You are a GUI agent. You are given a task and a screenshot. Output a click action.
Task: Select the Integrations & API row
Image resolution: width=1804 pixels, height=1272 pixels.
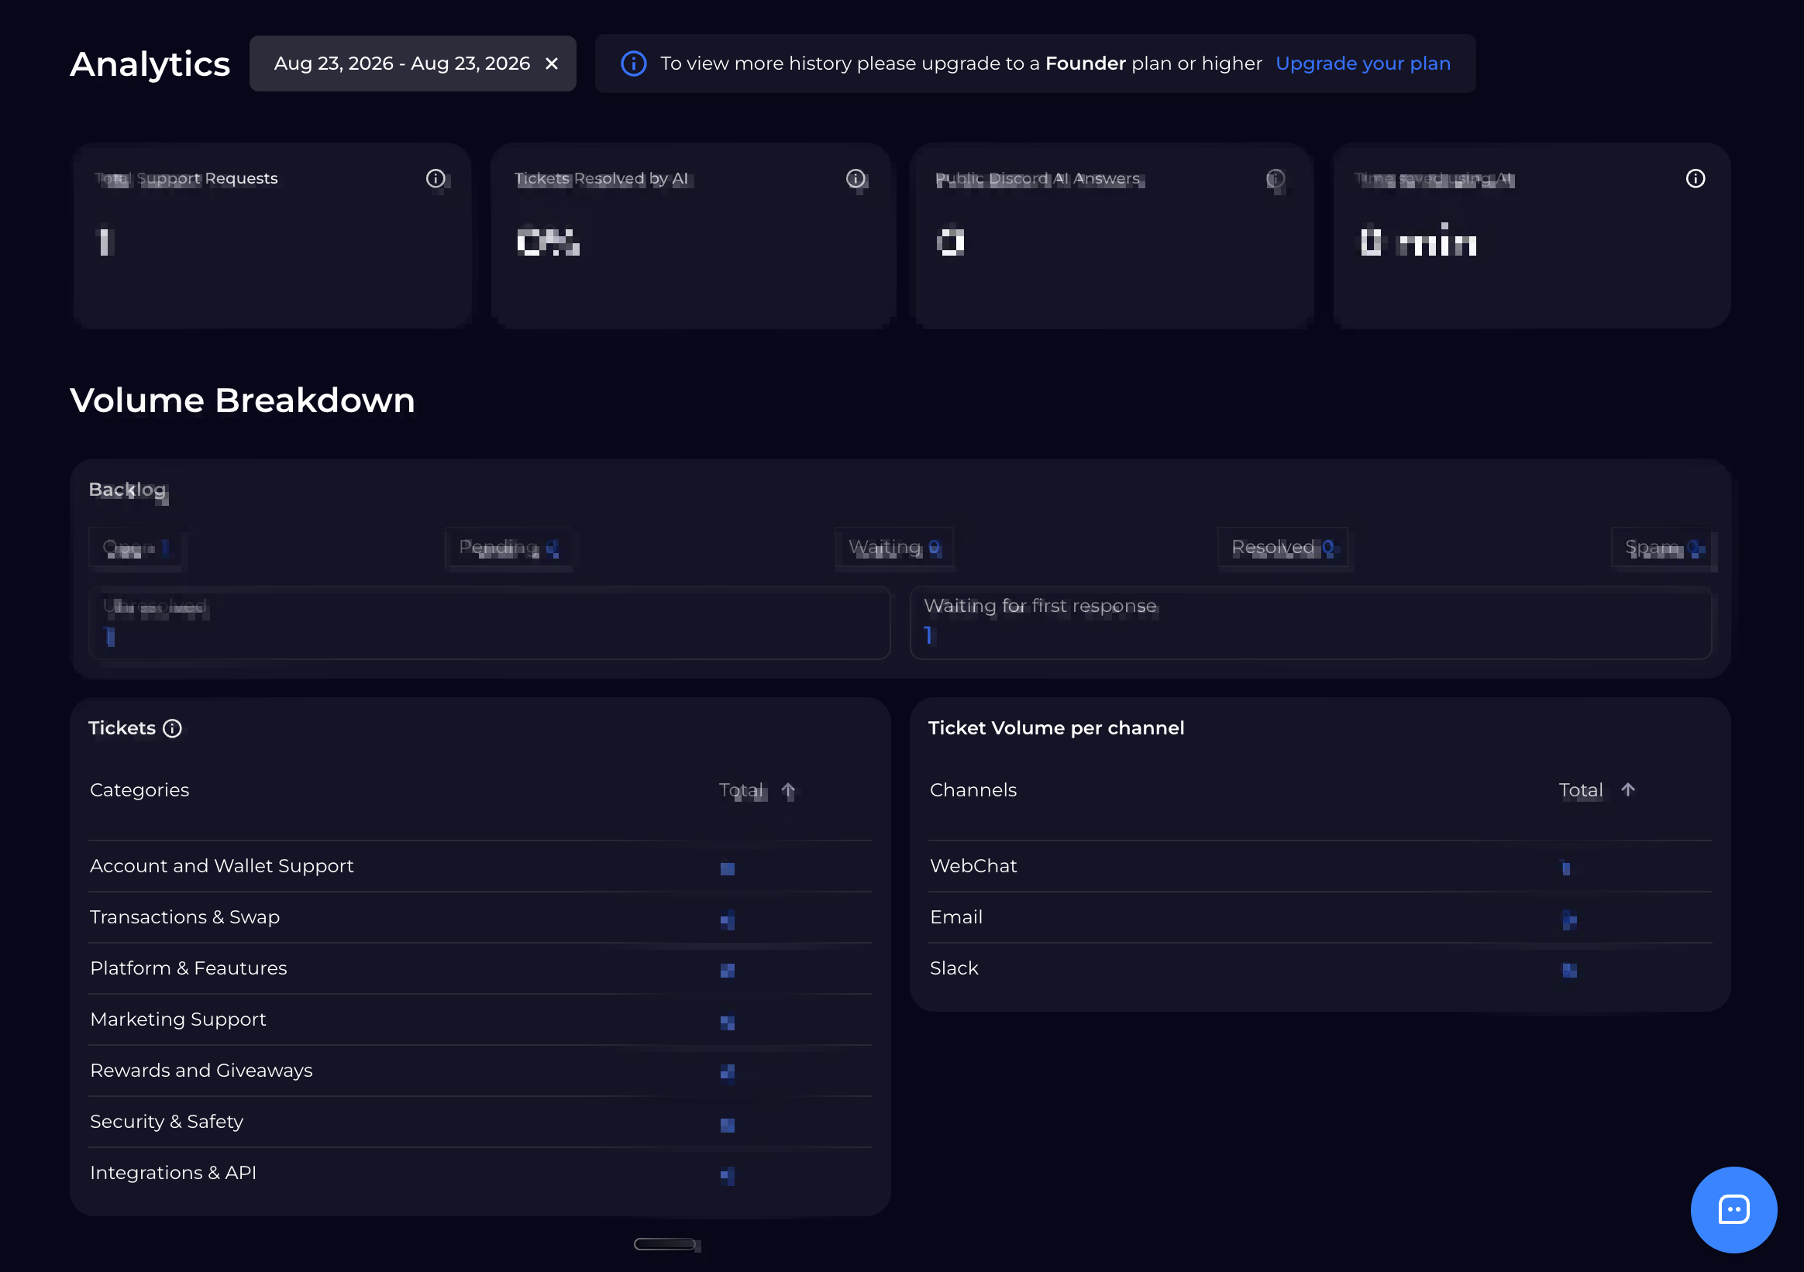(480, 1172)
